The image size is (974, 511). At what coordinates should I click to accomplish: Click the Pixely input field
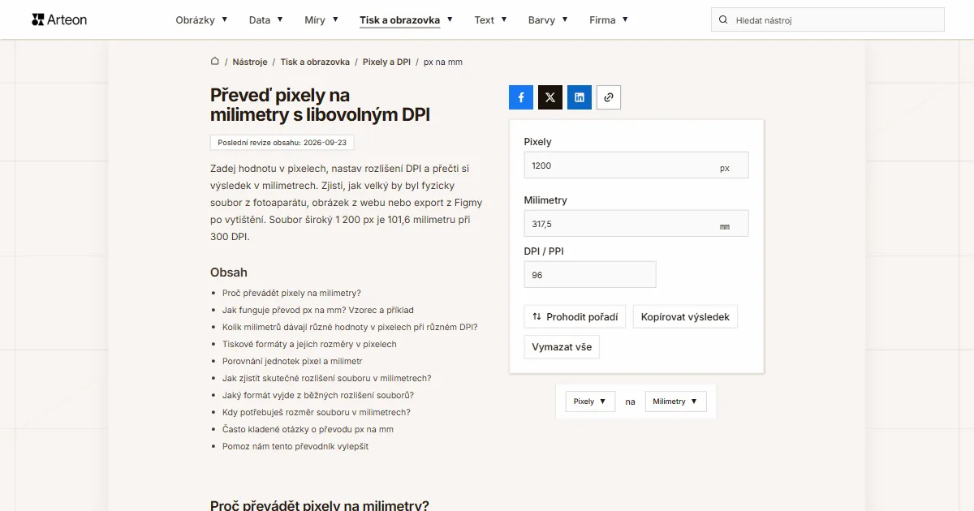(636, 165)
